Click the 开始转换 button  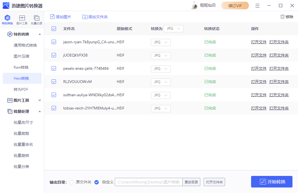coord(272,182)
